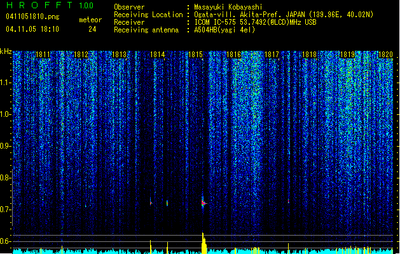The height and width of the screenshot is (254, 400).
Task: Click the 0.7 kHz axis label
Action: coord(6,210)
